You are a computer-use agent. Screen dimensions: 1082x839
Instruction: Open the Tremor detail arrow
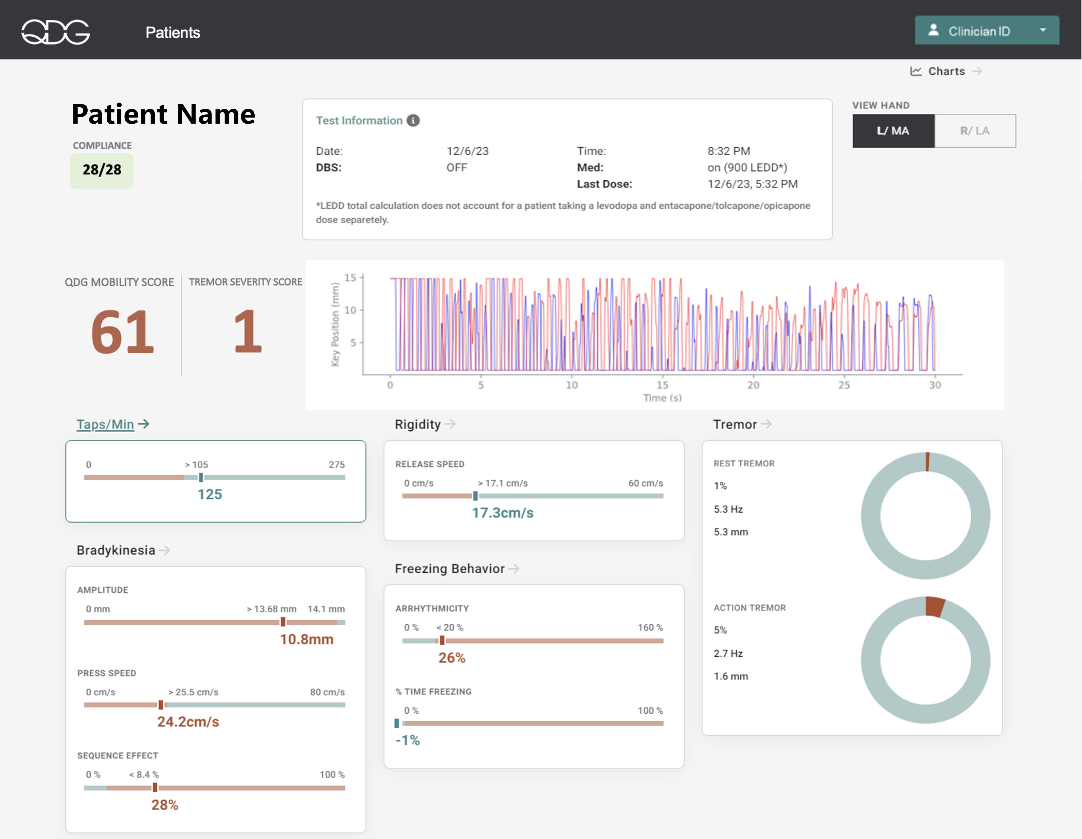(x=768, y=424)
